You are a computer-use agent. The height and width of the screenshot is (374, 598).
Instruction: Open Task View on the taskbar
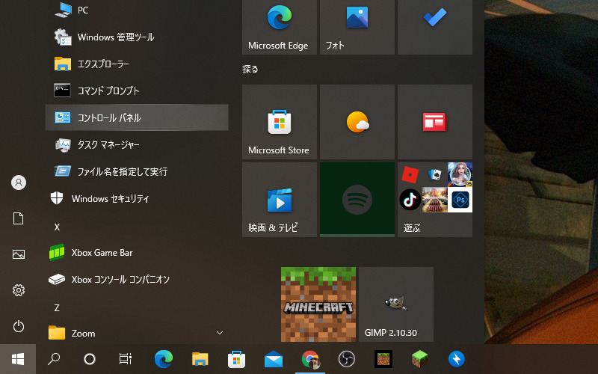[x=126, y=359]
